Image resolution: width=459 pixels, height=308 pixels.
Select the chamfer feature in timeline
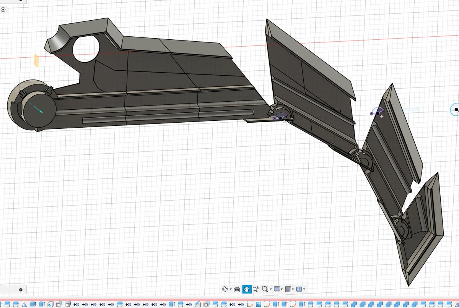click(x=198, y=305)
